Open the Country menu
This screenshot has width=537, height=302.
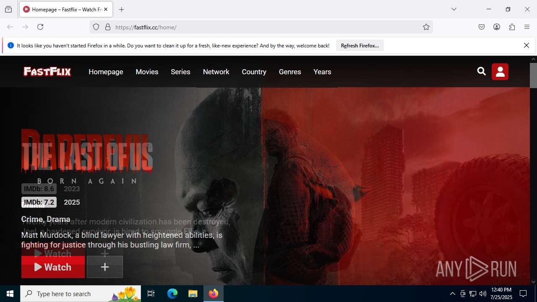(x=254, y=72)
